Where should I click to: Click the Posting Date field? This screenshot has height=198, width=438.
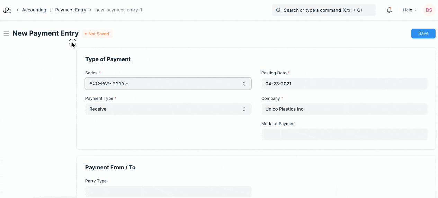(x=344, y=84)
